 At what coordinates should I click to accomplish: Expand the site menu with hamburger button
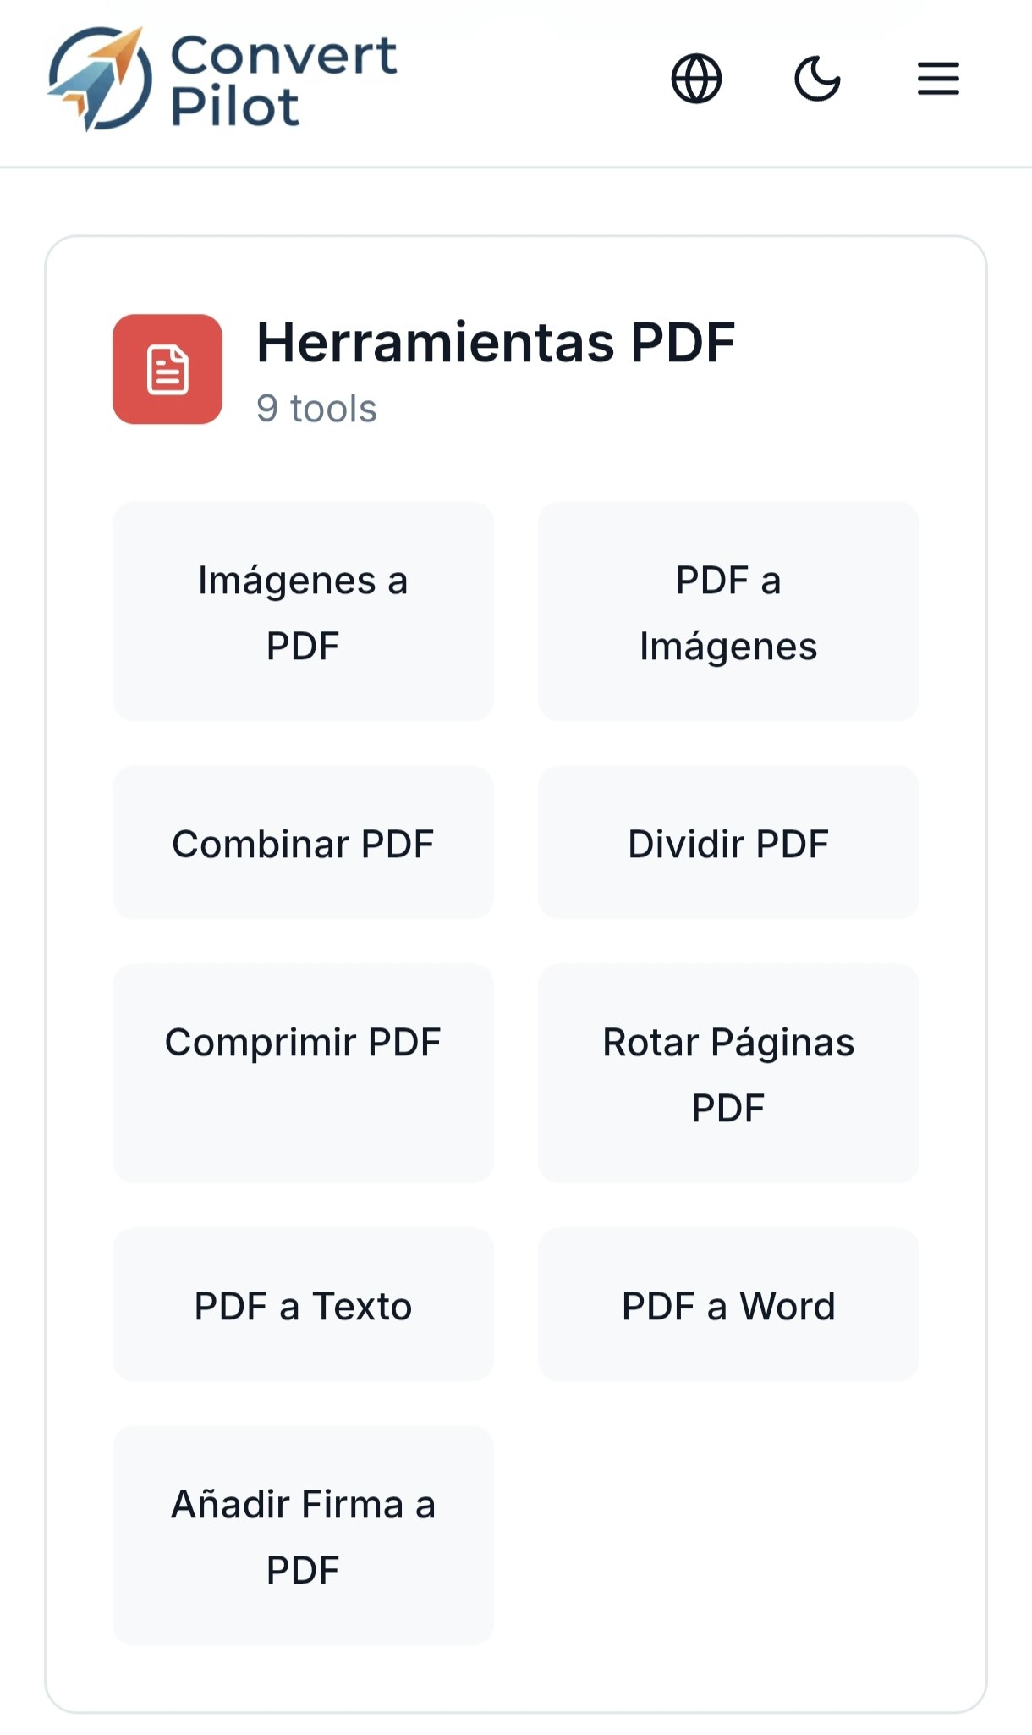(937, 78)
